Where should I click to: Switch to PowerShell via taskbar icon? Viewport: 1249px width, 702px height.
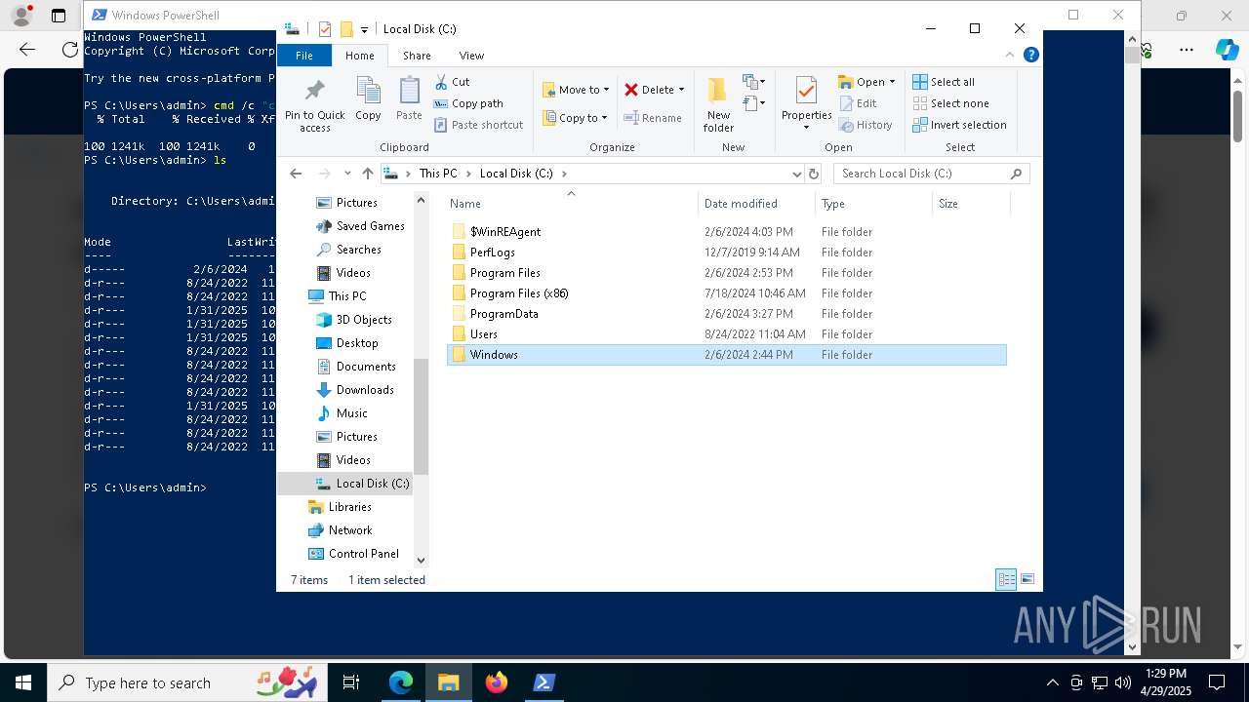click(544, 682)
